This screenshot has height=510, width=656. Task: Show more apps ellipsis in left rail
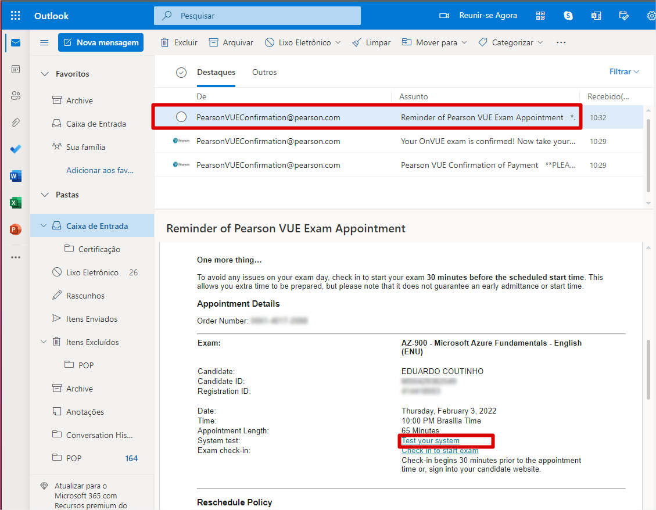click(x=16, y=257)
